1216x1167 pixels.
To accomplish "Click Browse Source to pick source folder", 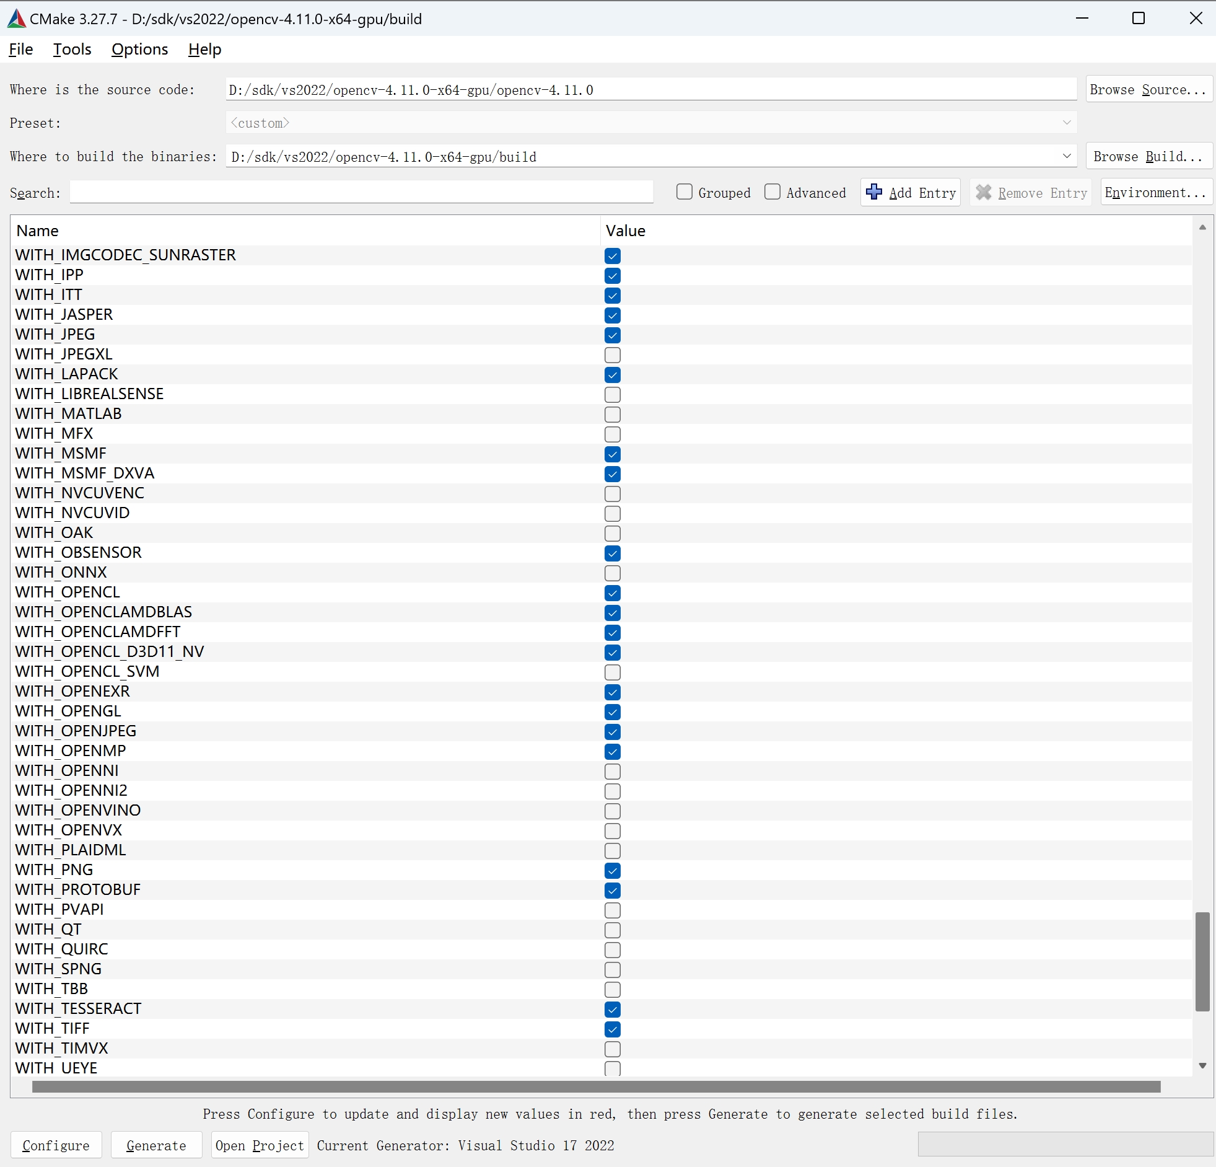I will pyautogui.click(x=1148, y=89).
